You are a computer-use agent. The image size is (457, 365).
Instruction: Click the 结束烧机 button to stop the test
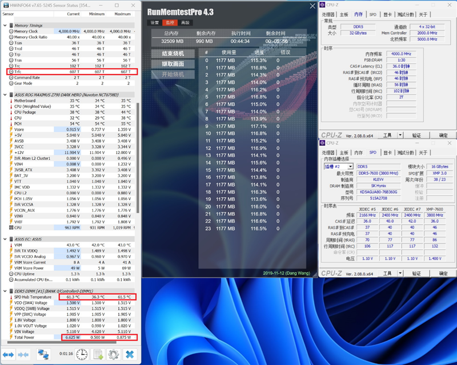pyautogui.click(x=173, y=54)
